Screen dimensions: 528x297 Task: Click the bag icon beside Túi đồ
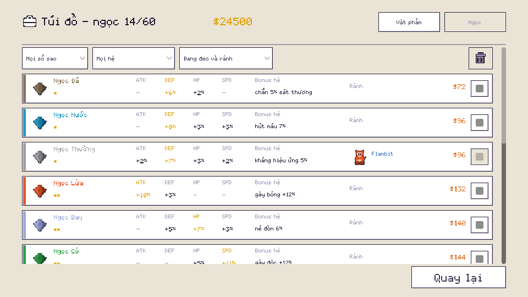click(30, 21)
